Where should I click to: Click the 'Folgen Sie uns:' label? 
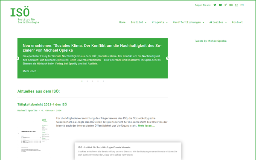pos(203,5)
